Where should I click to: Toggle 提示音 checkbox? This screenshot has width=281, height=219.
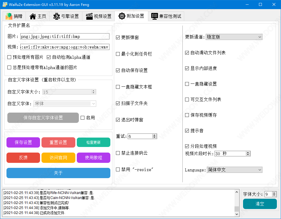point(187,131)
